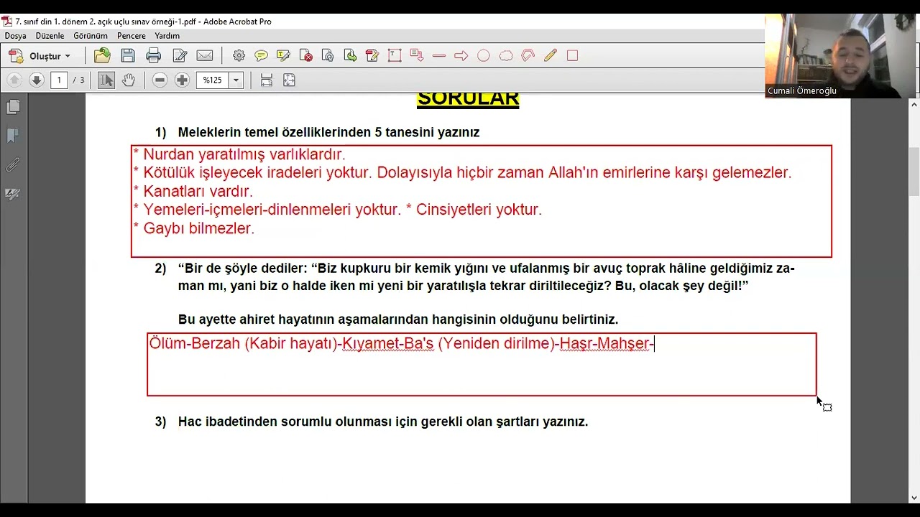Add a sticky note comment

pos(261,55)
